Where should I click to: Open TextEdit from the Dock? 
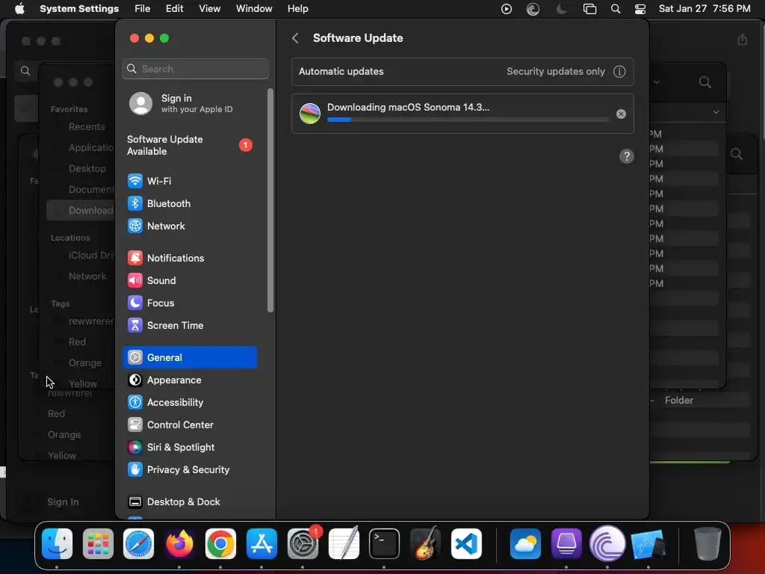click(344, 544)
